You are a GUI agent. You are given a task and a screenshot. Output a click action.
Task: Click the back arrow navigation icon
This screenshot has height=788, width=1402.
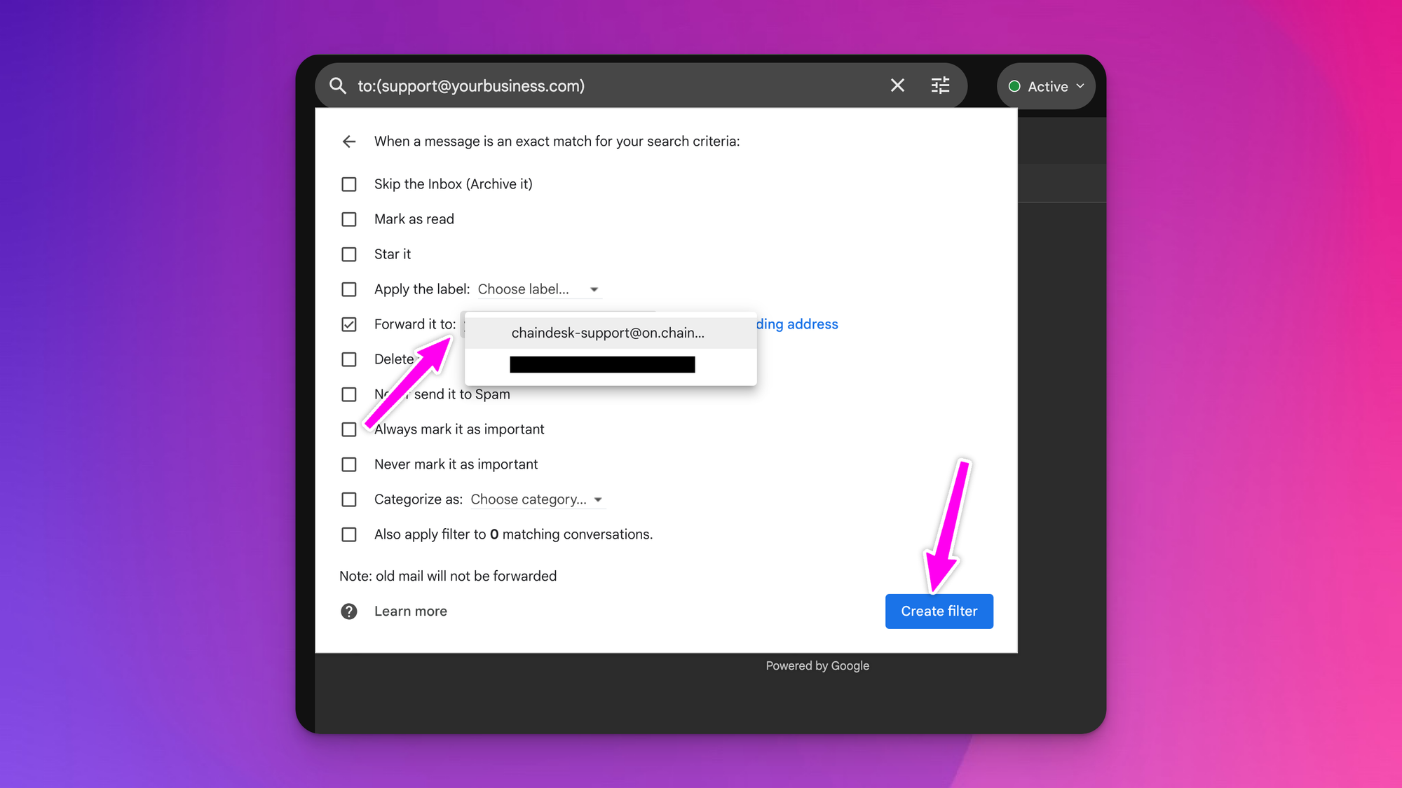coord(351,141)
